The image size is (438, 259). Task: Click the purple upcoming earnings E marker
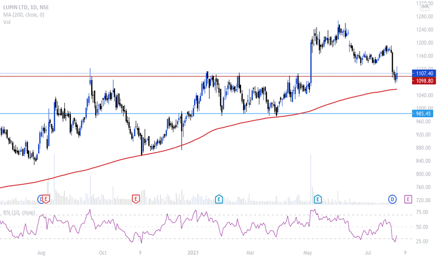click(x=408, y=199)
